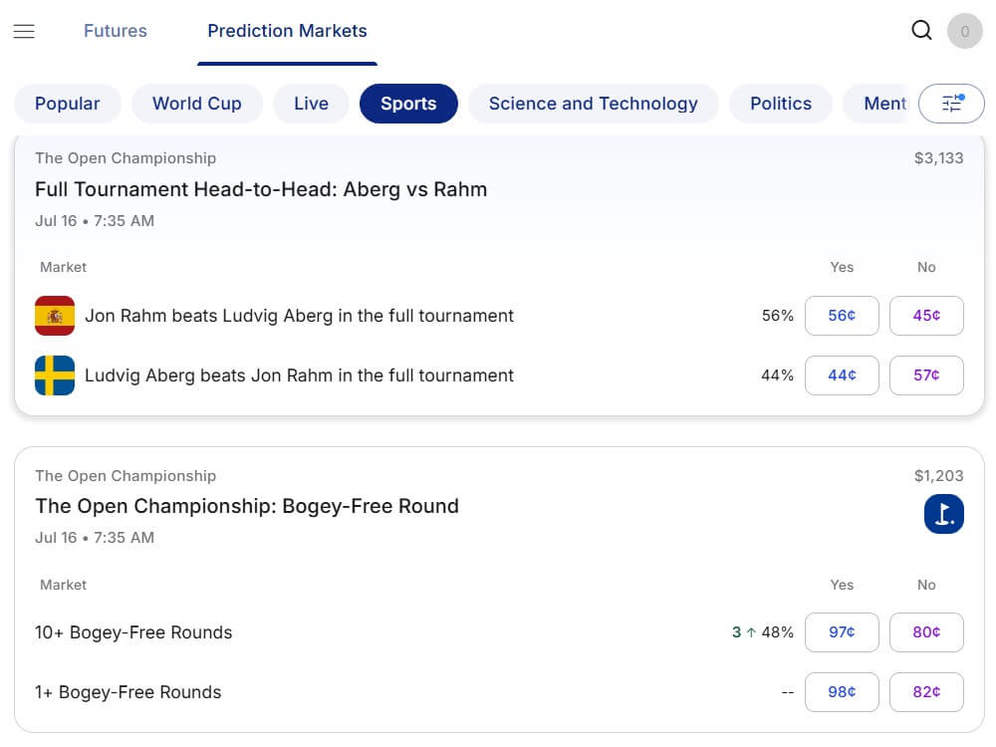The width and height of the screenshot is (996, 747).
Task: Filter by the Popular category
Action: [x=68, y=104]
